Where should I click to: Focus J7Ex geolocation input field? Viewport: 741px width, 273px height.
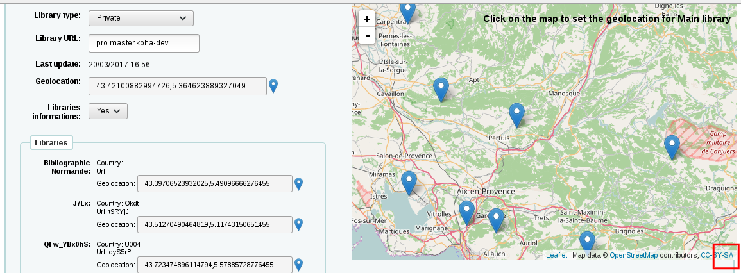click(214, 224)
